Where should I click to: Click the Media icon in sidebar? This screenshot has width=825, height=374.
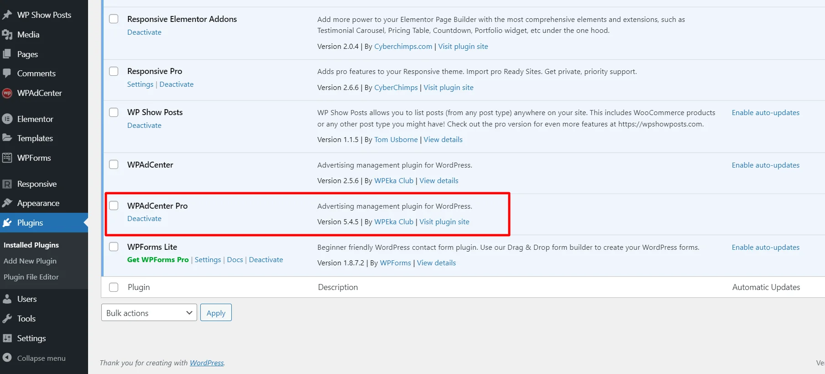pos(7,34)
